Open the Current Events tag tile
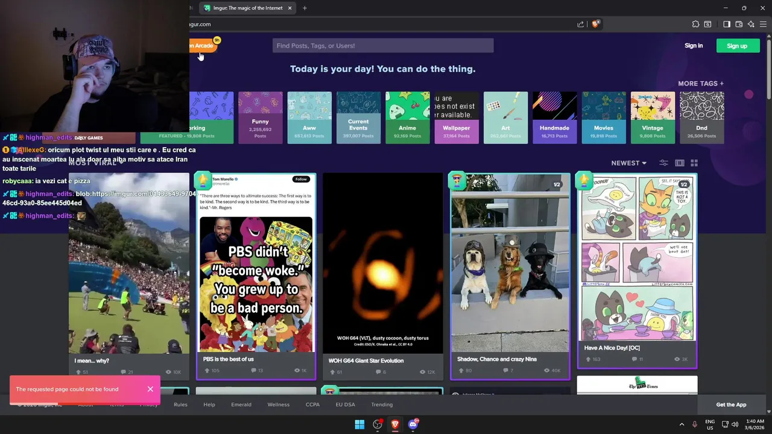This screenshot has width=772, height=434. point(358,118)
